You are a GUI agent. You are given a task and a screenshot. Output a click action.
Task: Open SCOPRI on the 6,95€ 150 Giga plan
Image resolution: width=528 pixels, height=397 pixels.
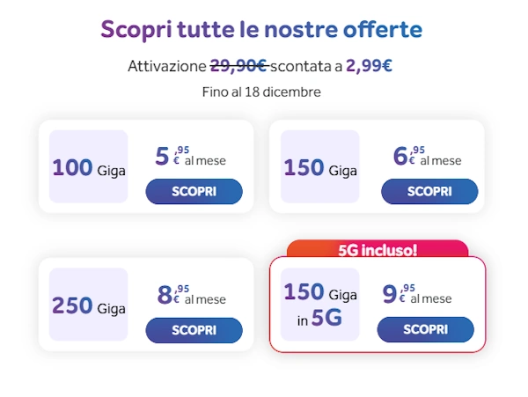click(429, 191)
